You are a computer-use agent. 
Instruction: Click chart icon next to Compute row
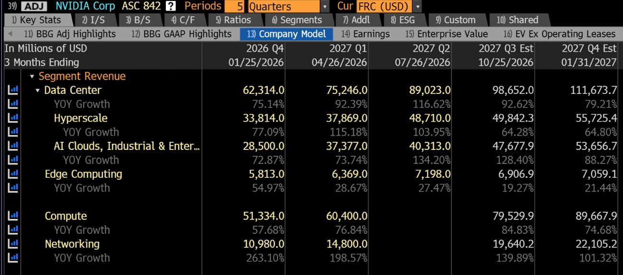click(13, 216)
